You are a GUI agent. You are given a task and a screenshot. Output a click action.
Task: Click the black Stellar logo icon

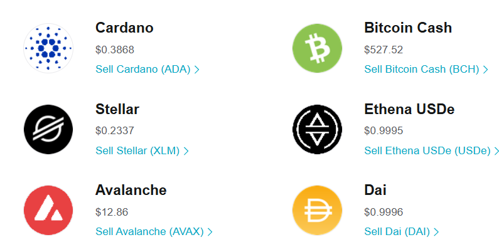48,130
